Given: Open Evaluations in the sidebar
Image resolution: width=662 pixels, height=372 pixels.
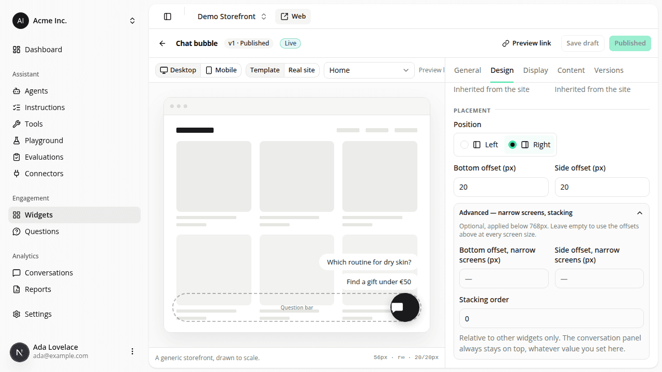Looking at the screenshot, I should 74,157.
